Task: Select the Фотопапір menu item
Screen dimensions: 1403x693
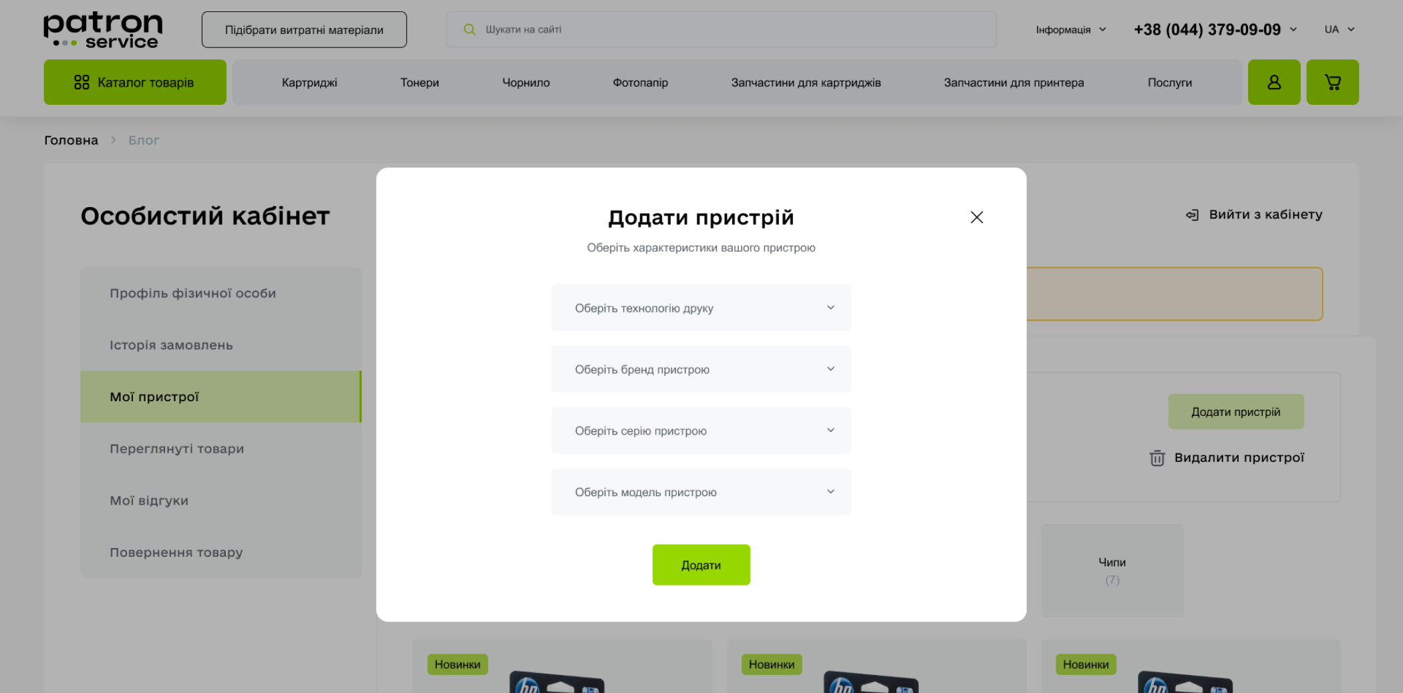Action: [640, 83]
